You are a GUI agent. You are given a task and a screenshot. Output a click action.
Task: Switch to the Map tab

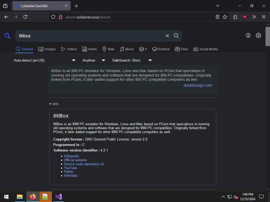tap(108, 49)
